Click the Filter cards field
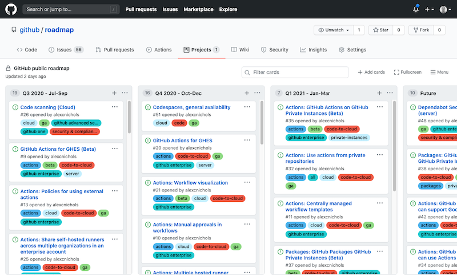Viewport: 457px width, 280px height. point(295,72)
